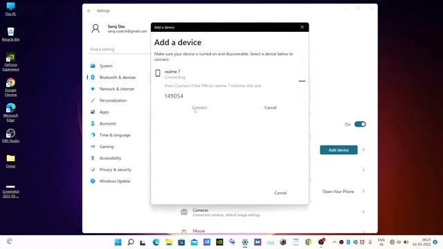This screenshot has height=249, width=443.
Task: Switch ENG IN input language
Action: tap(381, 242)
